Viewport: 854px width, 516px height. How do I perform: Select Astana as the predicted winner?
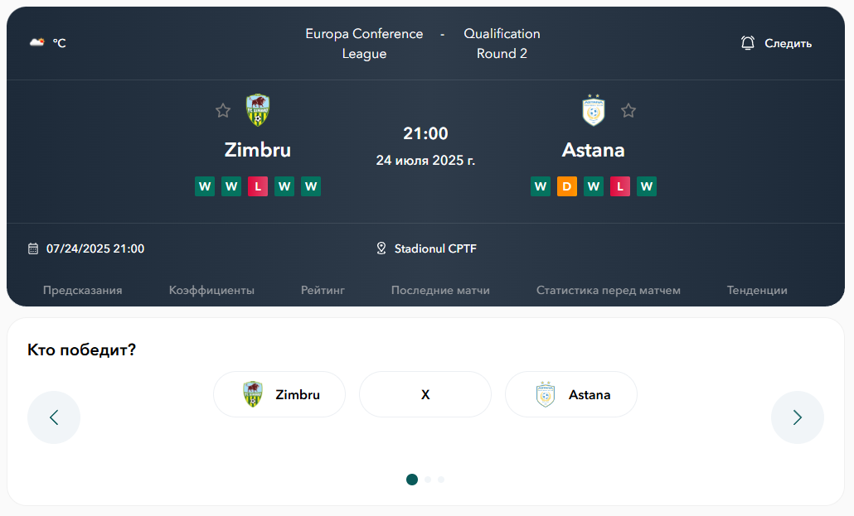tap(570, 394)
